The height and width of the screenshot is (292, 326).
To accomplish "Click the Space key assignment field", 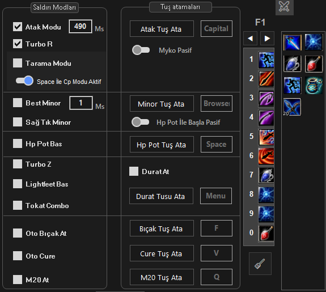I will coord(217,145).
